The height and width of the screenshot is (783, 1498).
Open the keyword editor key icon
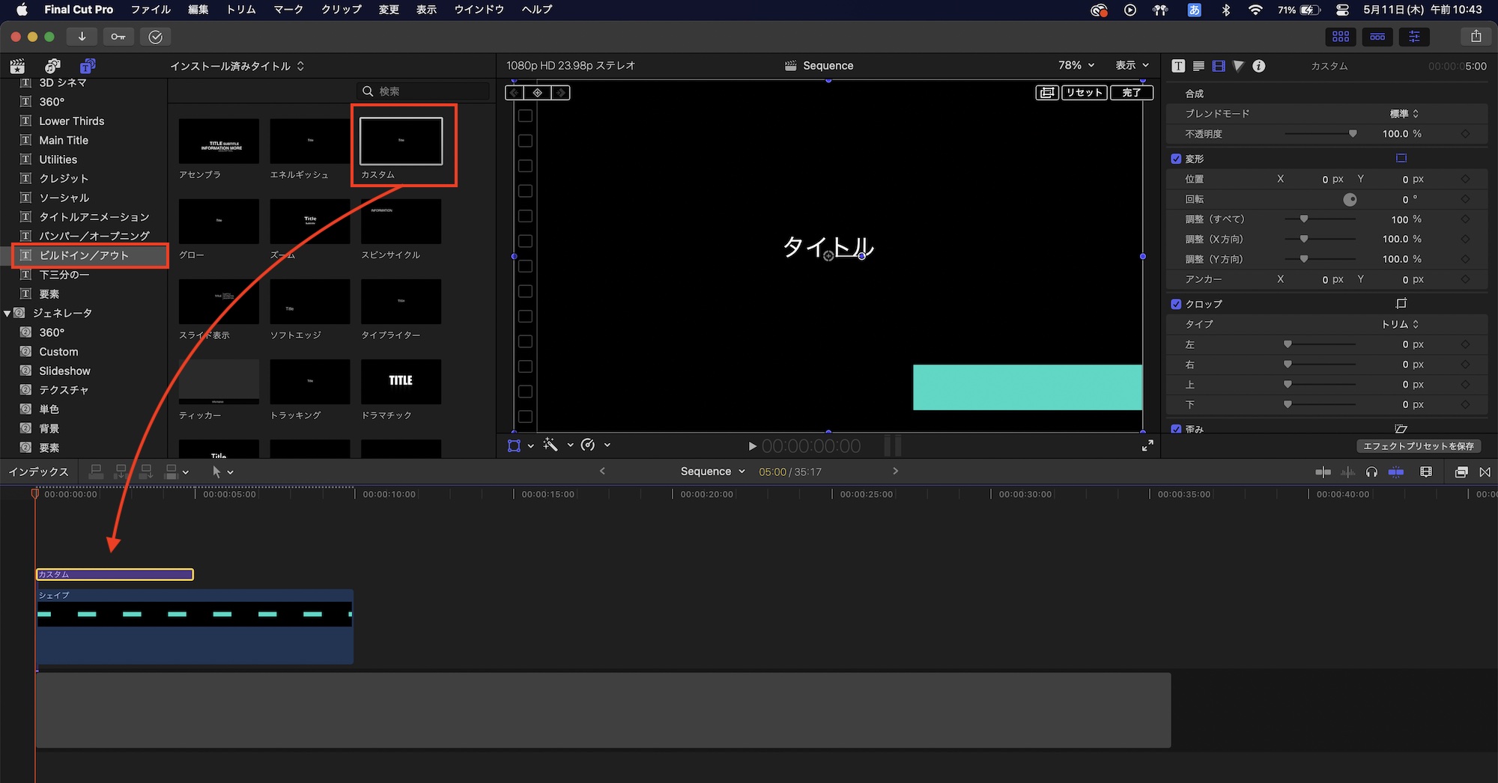click(x=118, y=37)
